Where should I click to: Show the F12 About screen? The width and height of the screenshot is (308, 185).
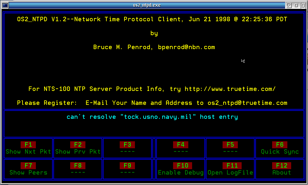point(280,169)
